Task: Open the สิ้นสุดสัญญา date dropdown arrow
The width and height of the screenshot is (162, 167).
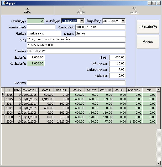Action: point(123,21)
